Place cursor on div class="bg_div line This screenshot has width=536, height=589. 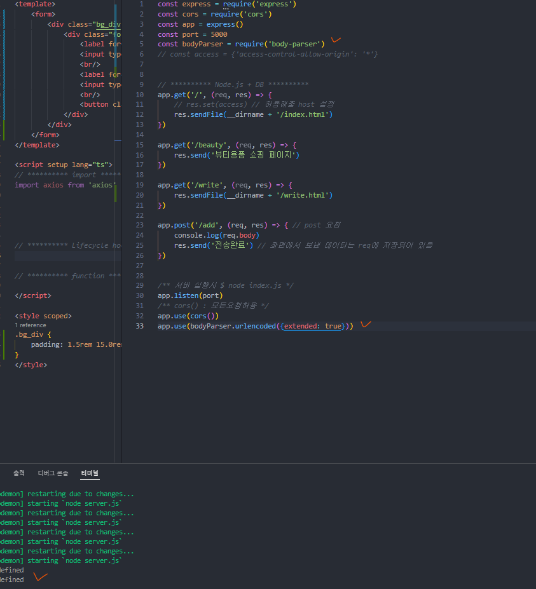pyautogui.click(x=84, y=24)
